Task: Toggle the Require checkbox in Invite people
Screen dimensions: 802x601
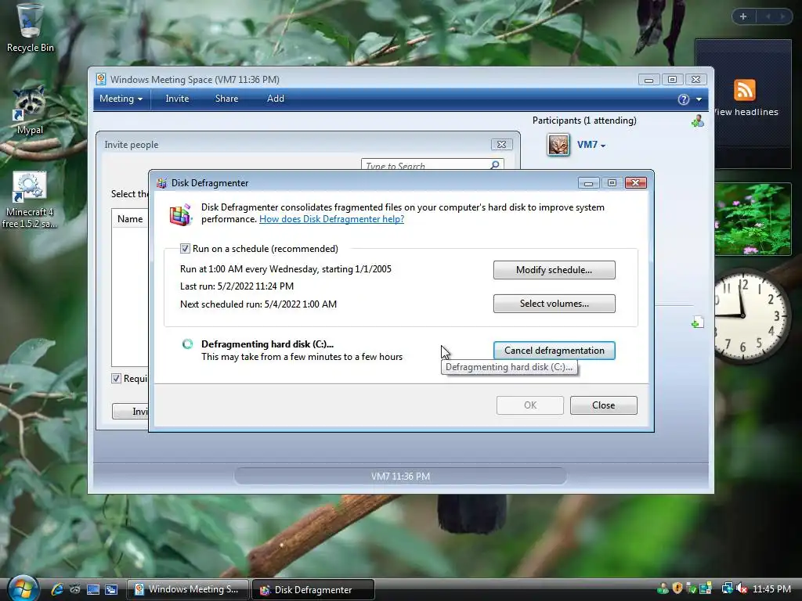Action: (x=116, y=378)
